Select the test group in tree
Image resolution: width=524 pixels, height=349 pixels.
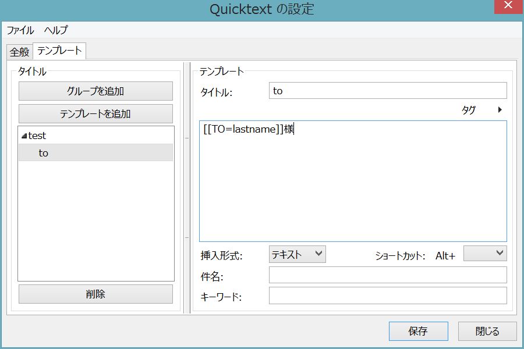[37, 136]
